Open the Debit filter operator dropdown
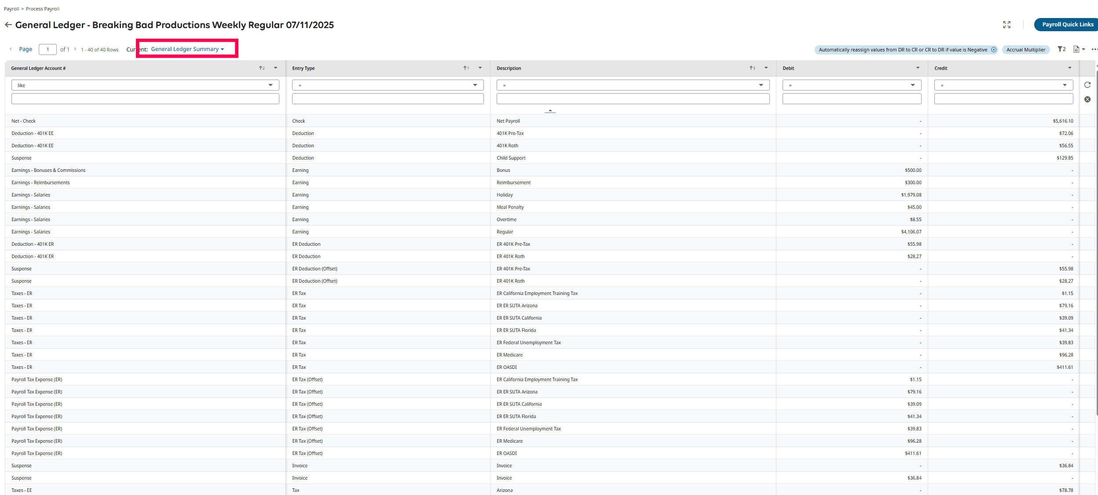 click(x=852, y=85)
